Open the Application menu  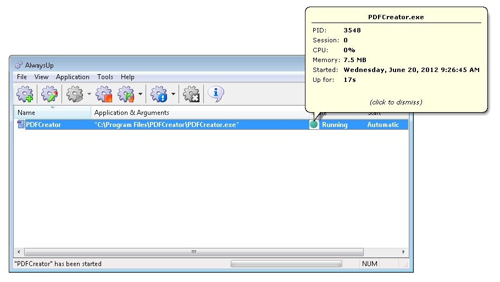(x=73, y=77)
